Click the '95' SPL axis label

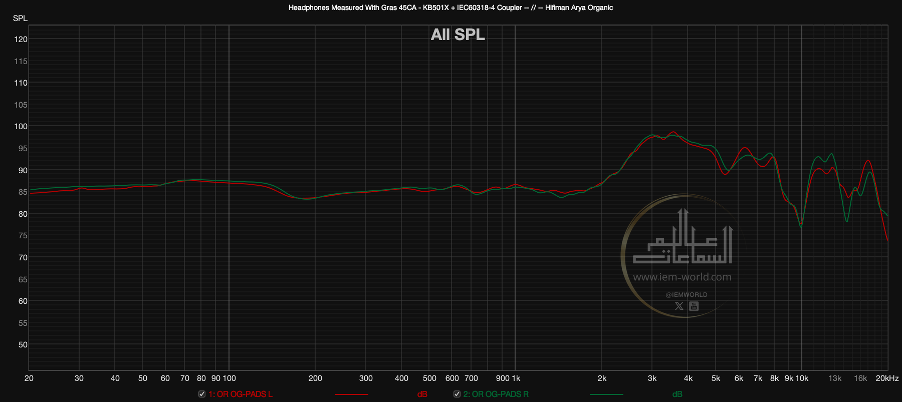(x=23, y=148)
